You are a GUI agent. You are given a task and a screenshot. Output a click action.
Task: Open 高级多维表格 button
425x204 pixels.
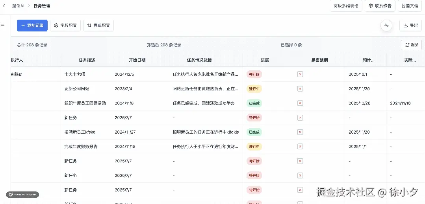tap(346, 6)
